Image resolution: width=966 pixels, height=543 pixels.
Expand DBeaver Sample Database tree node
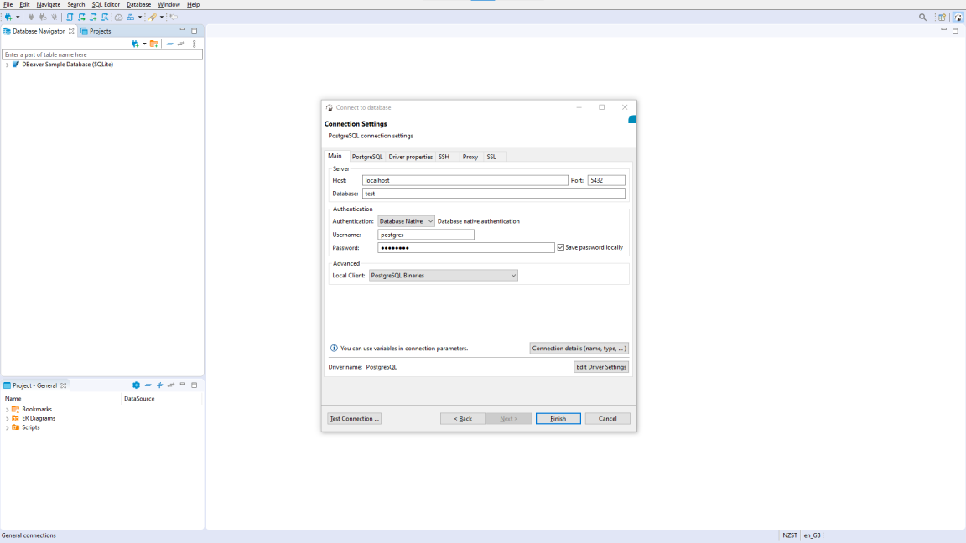8,65
